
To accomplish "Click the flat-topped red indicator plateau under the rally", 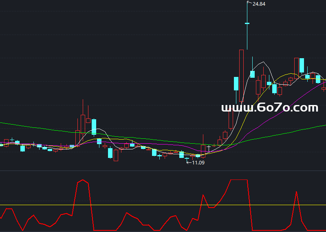I will pos(239,180).
